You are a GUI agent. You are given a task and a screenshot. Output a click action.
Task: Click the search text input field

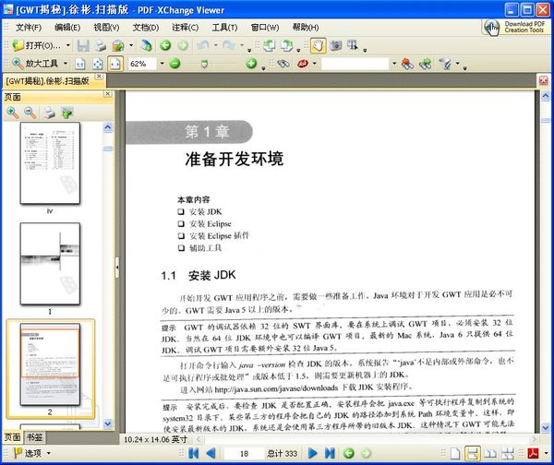355,64
